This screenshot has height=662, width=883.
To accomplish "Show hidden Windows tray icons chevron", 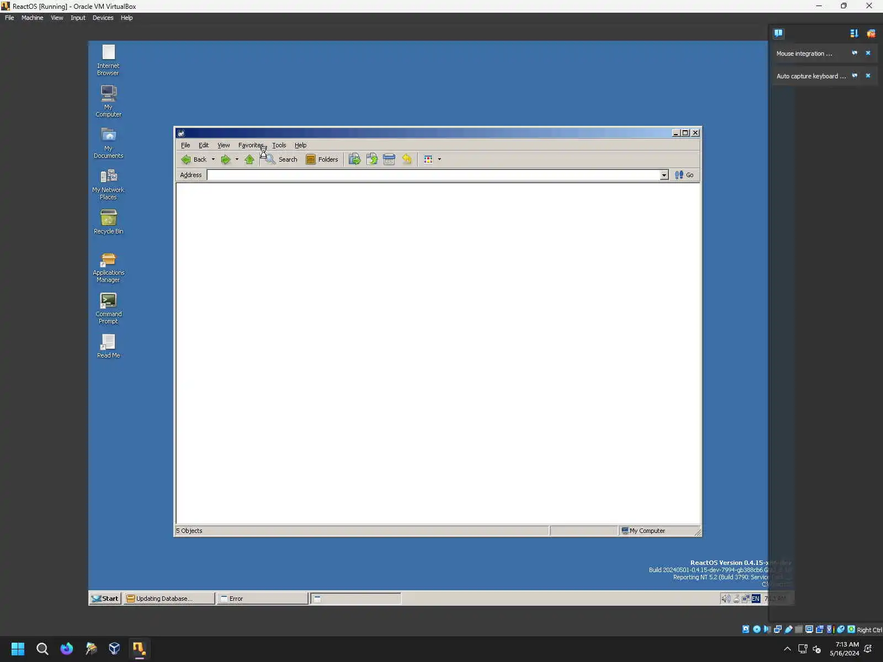I will [x=787, y=649].
